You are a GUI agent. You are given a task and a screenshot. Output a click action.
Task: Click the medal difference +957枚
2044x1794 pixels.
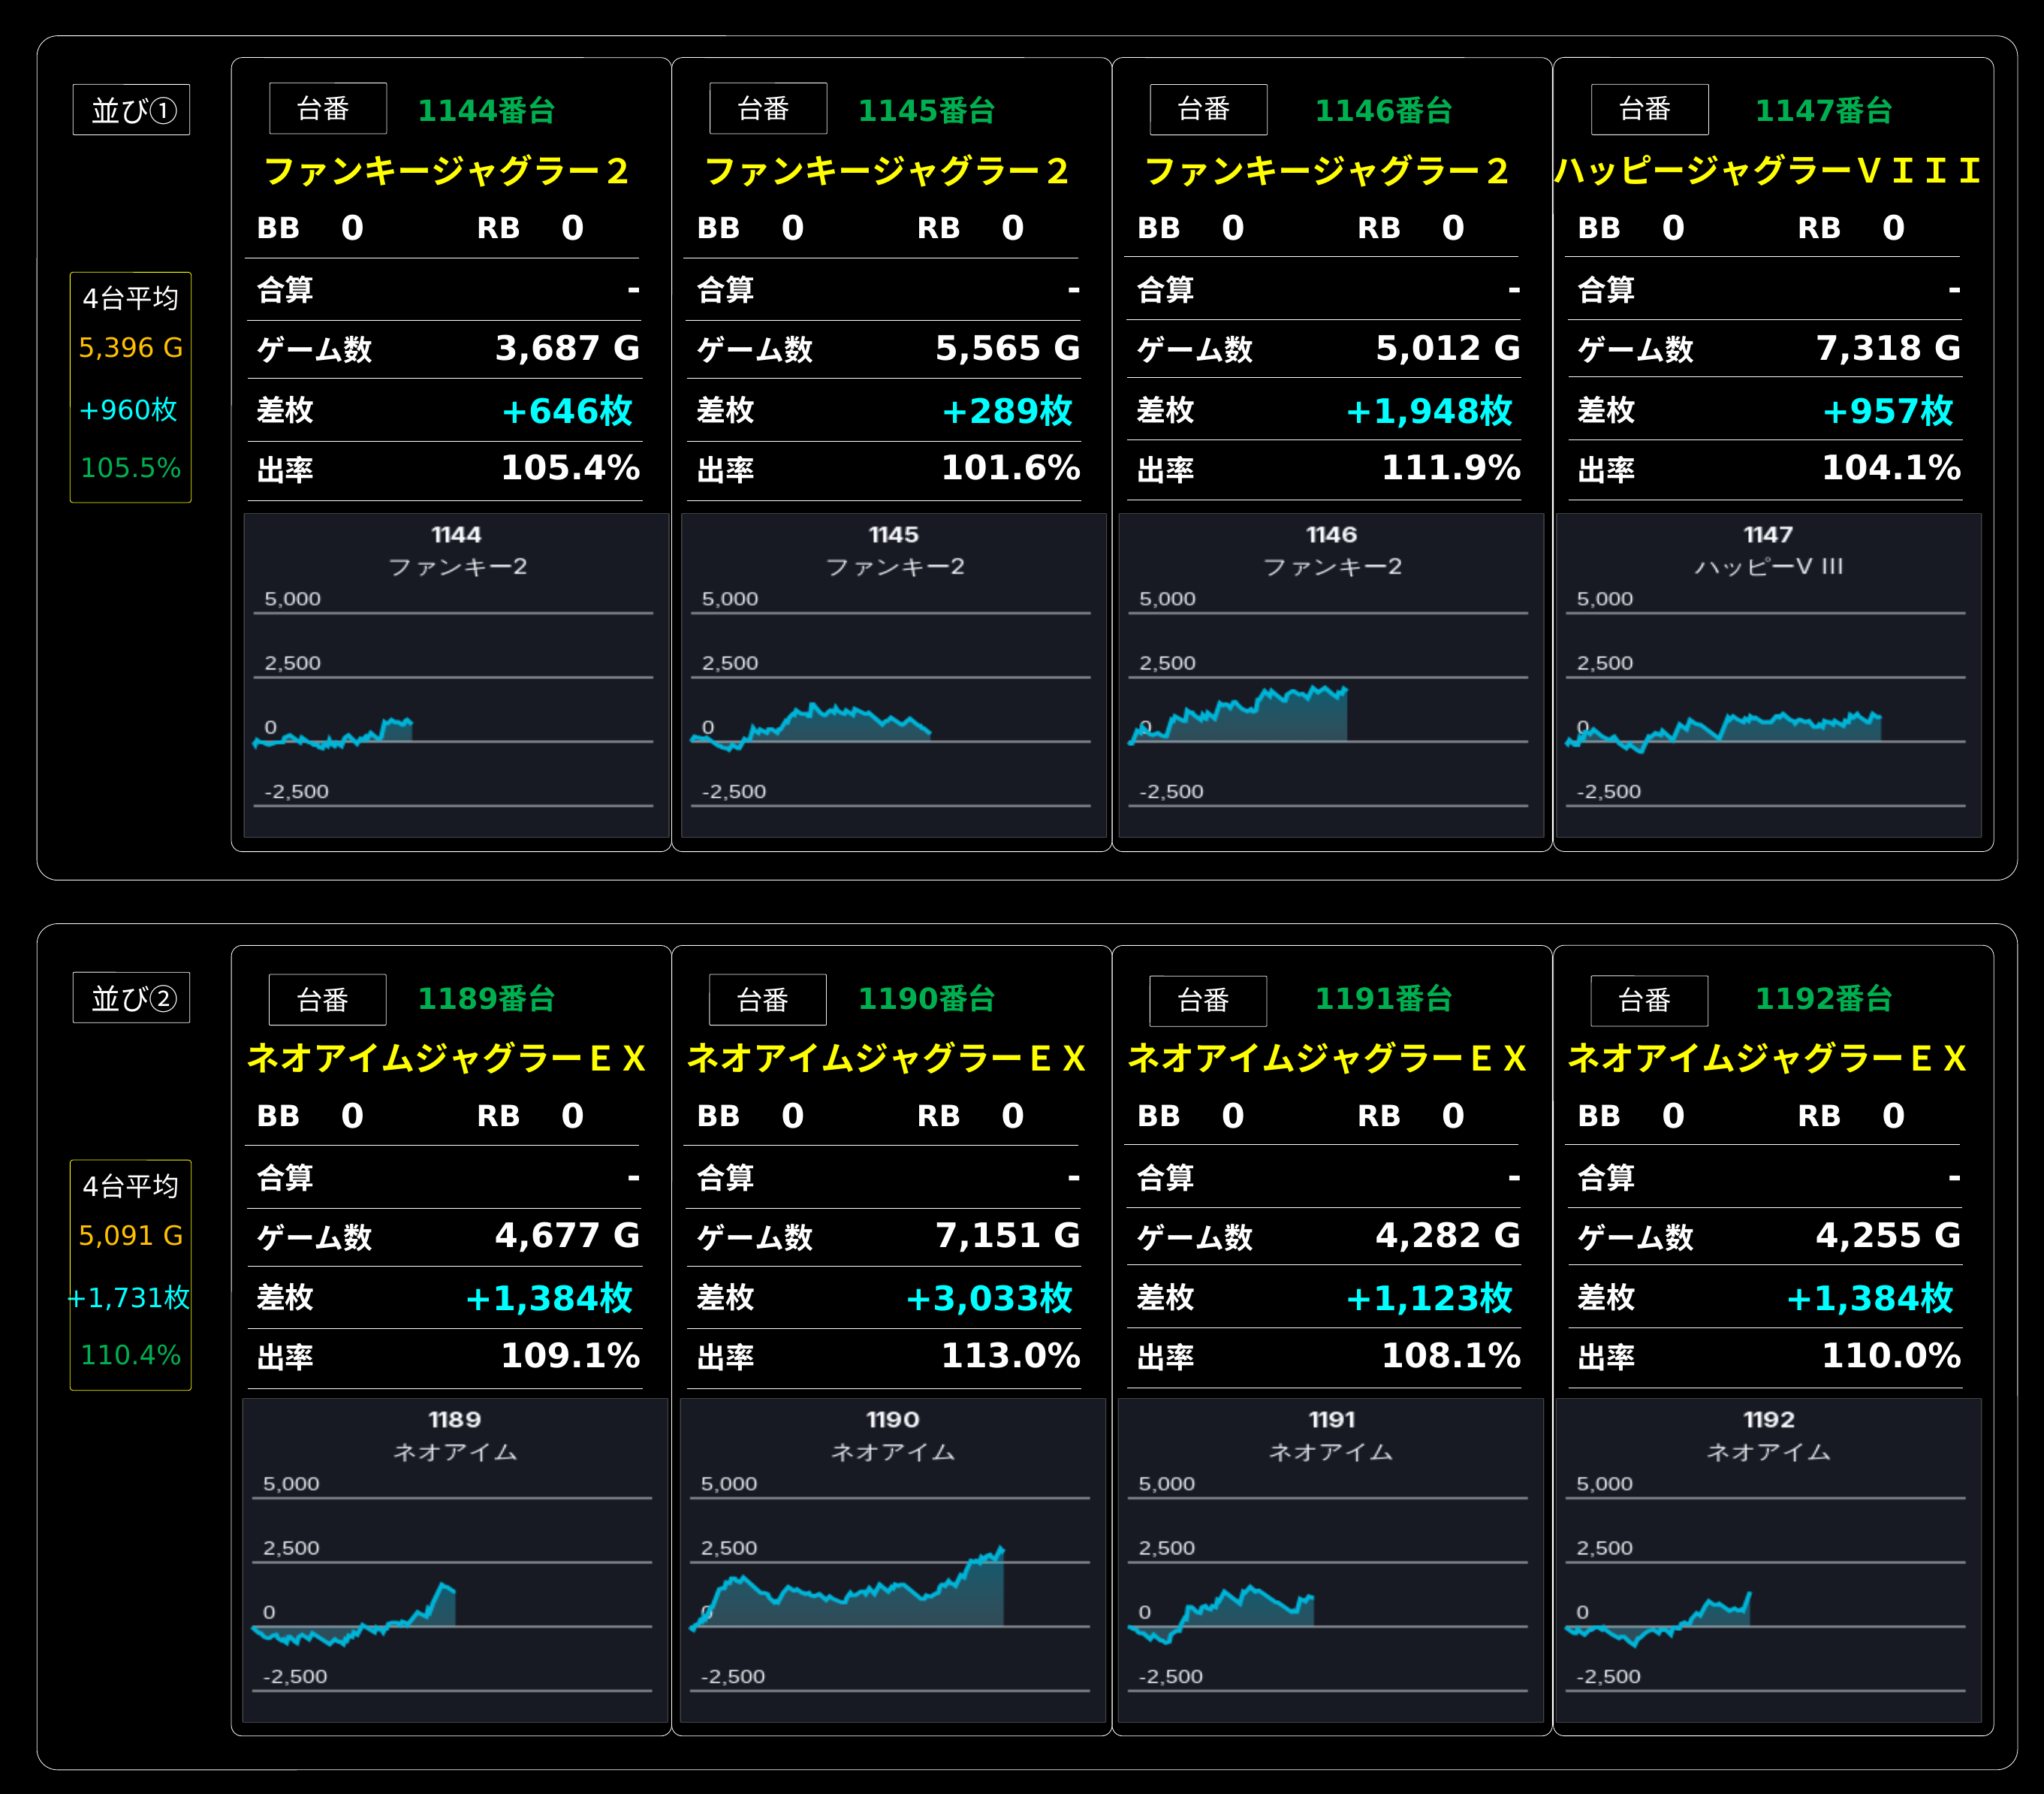[1888, 410]
